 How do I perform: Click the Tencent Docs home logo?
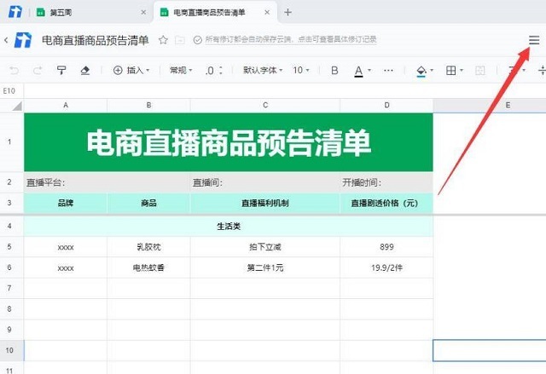click(x=23, y=40)
